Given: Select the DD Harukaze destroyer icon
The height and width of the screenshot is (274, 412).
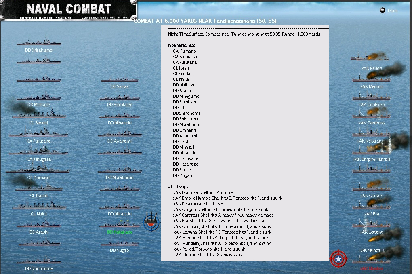Looking at the screenshot, I should tap(120, 97).
